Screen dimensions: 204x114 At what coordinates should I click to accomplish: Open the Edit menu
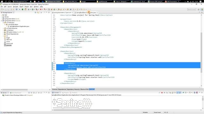tap(5, 7)
